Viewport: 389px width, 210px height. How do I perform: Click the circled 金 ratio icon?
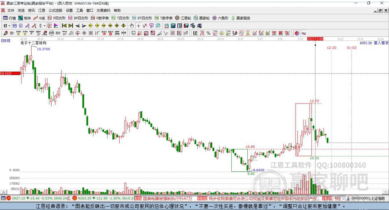point(221,33)
